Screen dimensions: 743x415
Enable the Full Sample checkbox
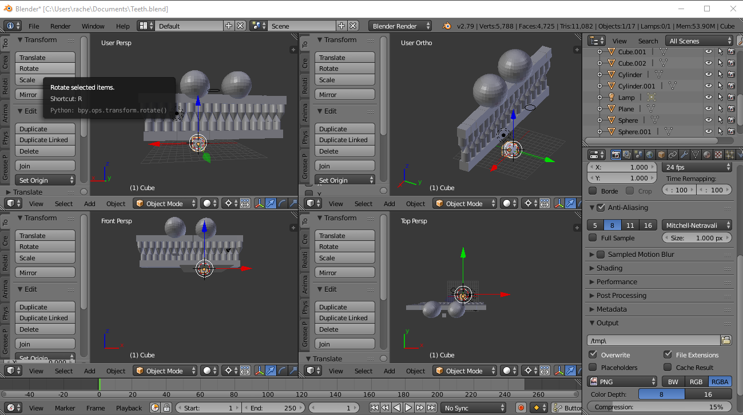[593, 237]
